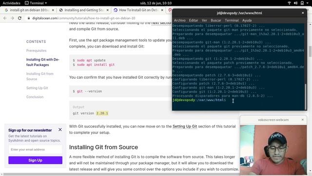View site info via the lock icon
This screenshot has width=312, height=176.
[x=29, y=18]
